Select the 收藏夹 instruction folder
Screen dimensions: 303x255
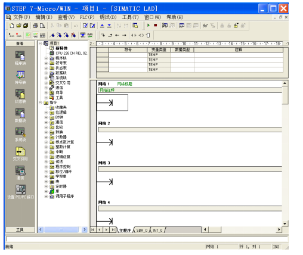click(x=61, y=107)
